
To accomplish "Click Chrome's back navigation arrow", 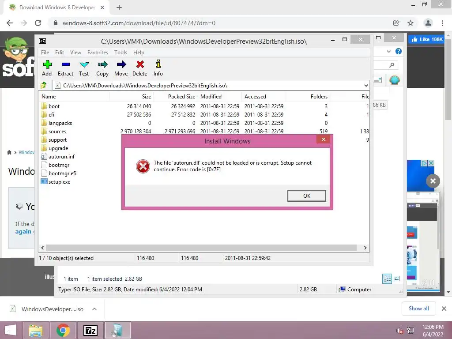I will coord(10,23).
